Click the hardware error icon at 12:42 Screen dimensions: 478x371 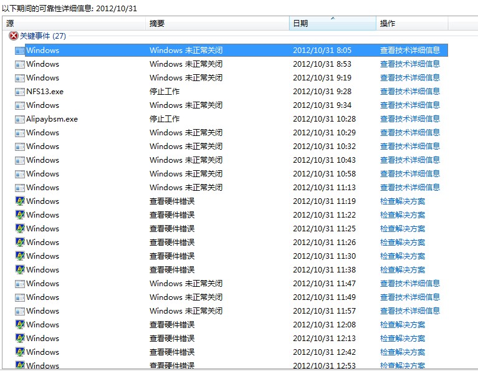point(20,352)
